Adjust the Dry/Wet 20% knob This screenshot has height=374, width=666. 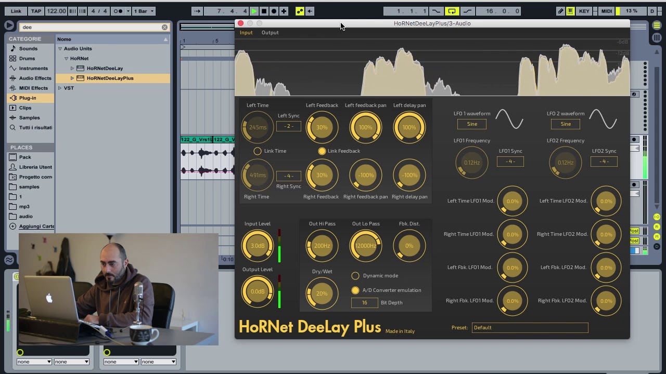coord(322,293)
